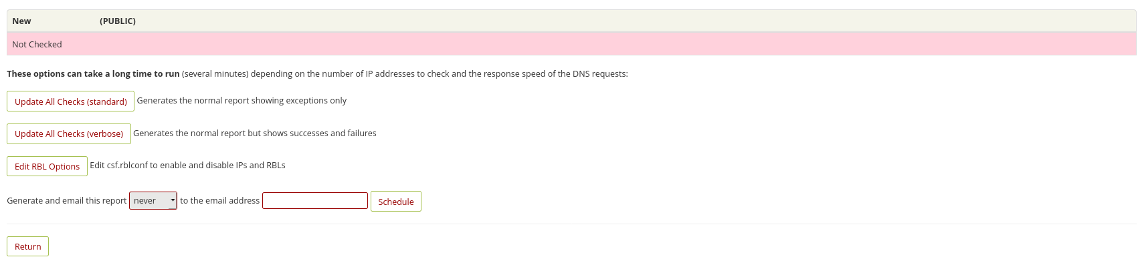Click the Update All Checks (standard) button

tap(70, 101)
